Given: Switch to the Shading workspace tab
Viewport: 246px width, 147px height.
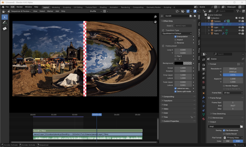Looking at the screenshot, I should [x=103, y=7].
